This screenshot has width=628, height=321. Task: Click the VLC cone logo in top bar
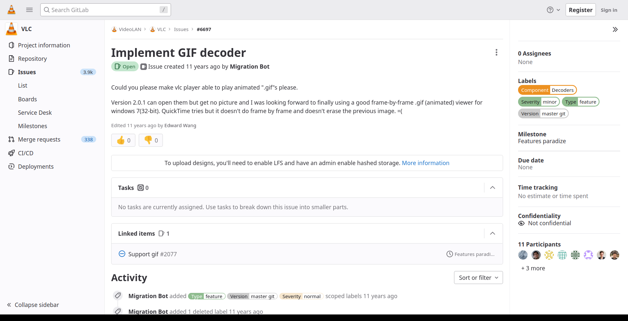click(11, 10)
